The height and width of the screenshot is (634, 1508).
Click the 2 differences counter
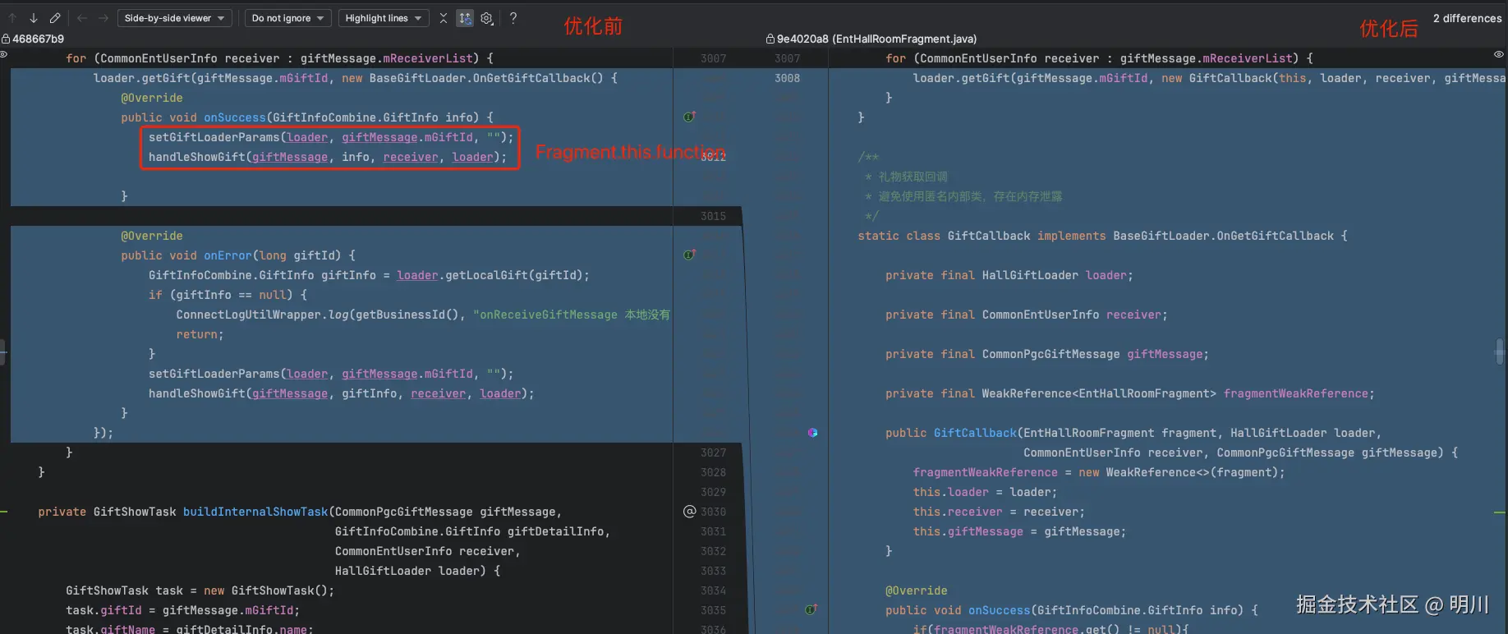[1467, 18]
